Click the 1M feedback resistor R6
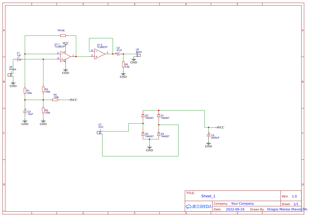Image resolution: width=310 pixels, height=217 pixels. click(63, 35)
